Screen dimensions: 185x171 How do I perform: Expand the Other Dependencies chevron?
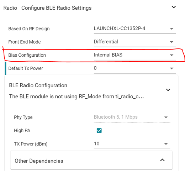coord(162,160)
